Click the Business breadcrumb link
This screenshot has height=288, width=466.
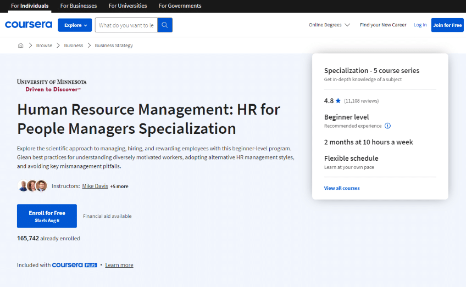click(x=74, y=46)
